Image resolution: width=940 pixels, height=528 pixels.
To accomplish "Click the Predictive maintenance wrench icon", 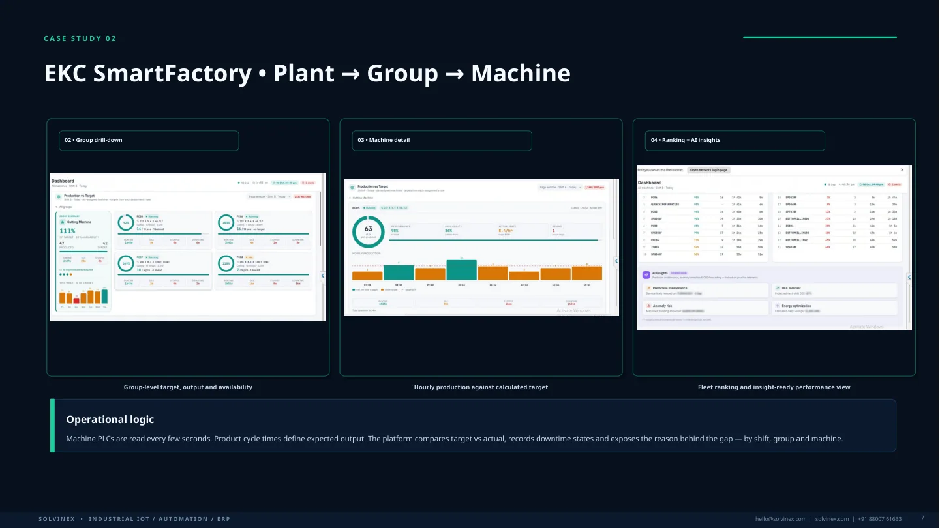I will coord(648,288).
